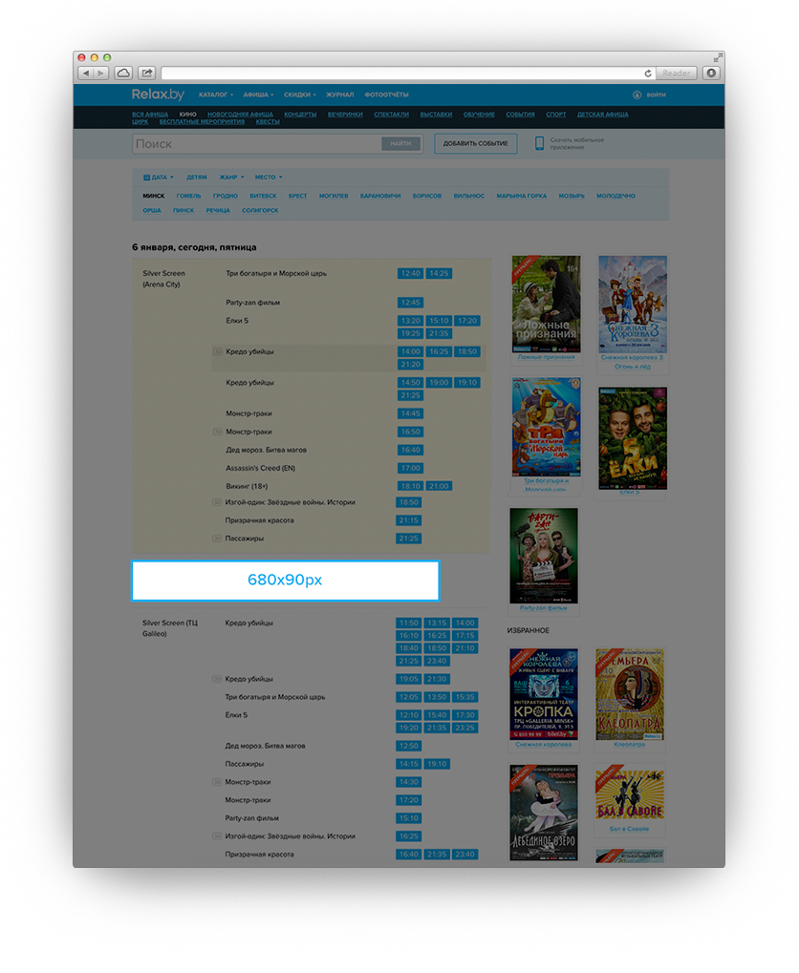
Task: Open the Бесплатные мероприятия link
Action: [x=202, y=122]
